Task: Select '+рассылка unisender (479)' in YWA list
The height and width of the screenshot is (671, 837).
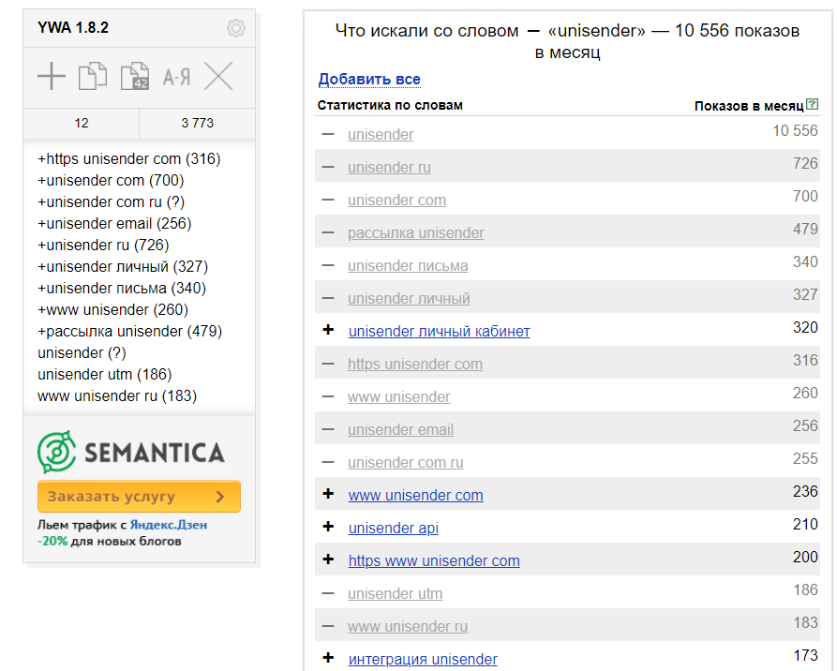Action: coord(129,332)
